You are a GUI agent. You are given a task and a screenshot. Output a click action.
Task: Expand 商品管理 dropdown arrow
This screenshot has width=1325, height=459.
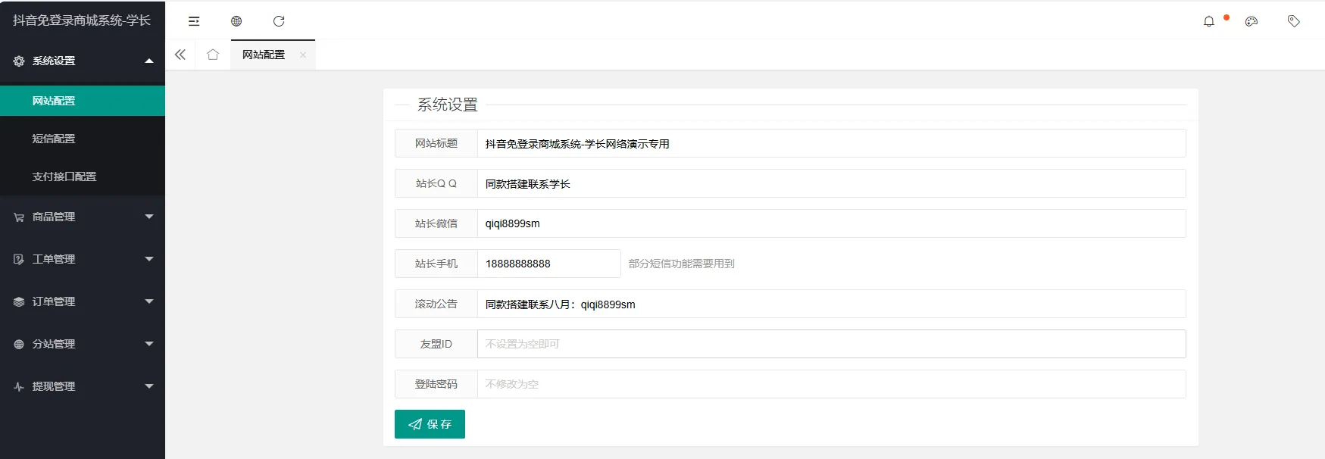point(149,217)
